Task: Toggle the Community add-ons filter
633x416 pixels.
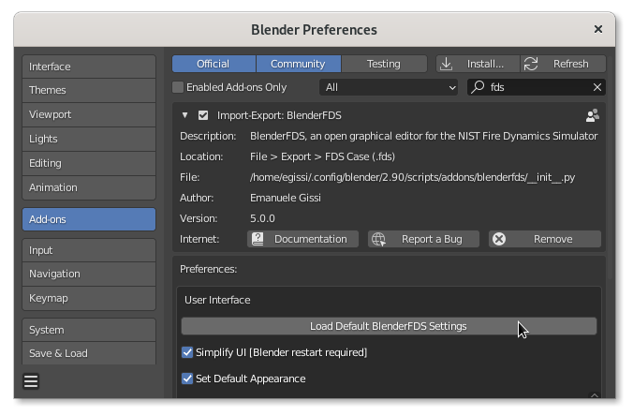Action: point(299,64)
